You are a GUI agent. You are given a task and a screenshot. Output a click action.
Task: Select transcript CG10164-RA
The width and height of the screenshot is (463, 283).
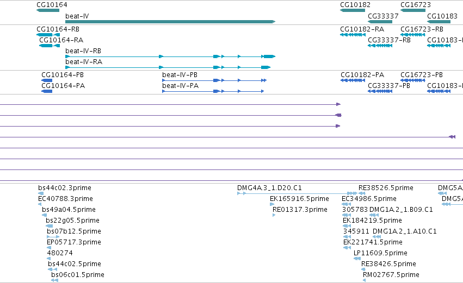[50, 46]
